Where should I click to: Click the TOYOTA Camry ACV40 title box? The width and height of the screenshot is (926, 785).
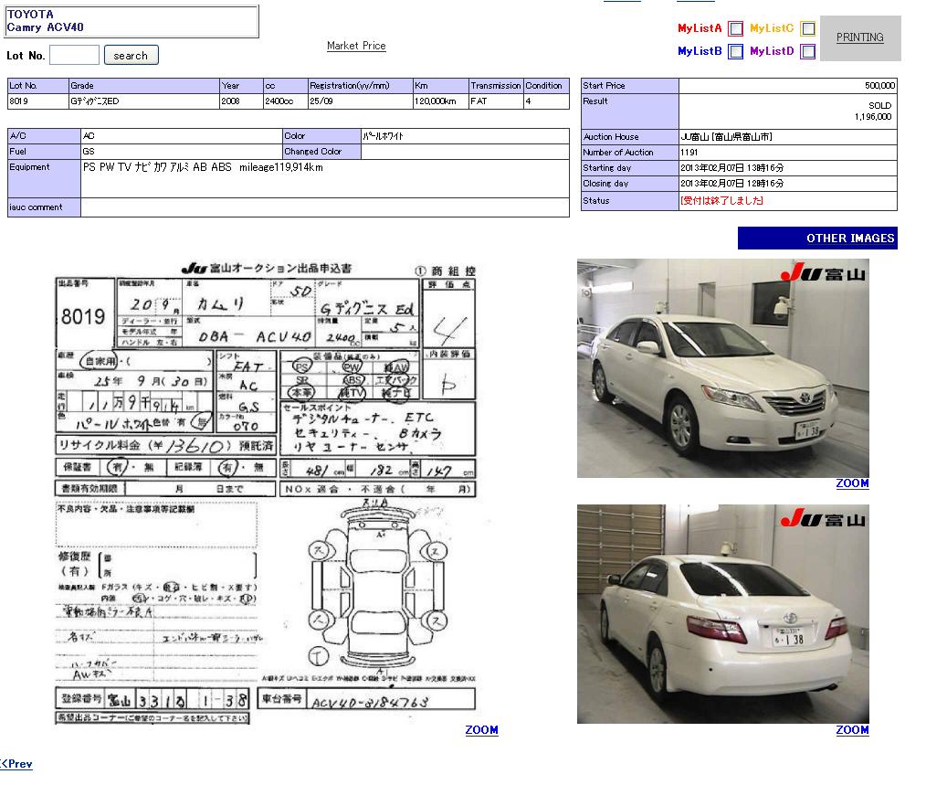tap(132, 22)
